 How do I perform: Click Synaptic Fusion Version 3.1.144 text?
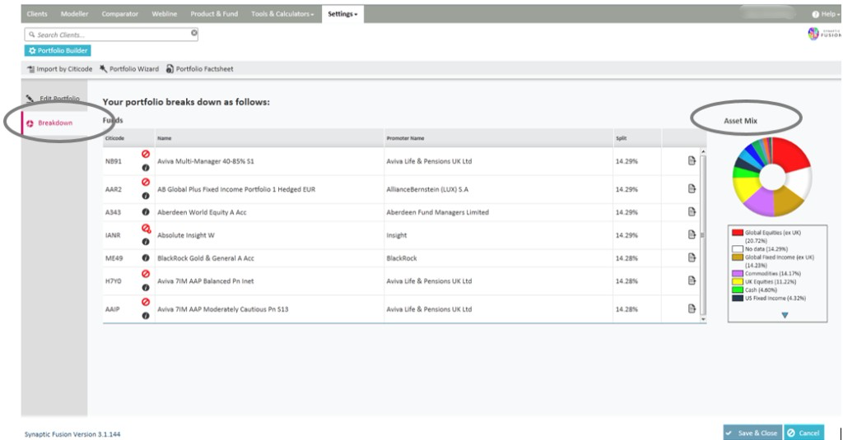coord(72,434)
